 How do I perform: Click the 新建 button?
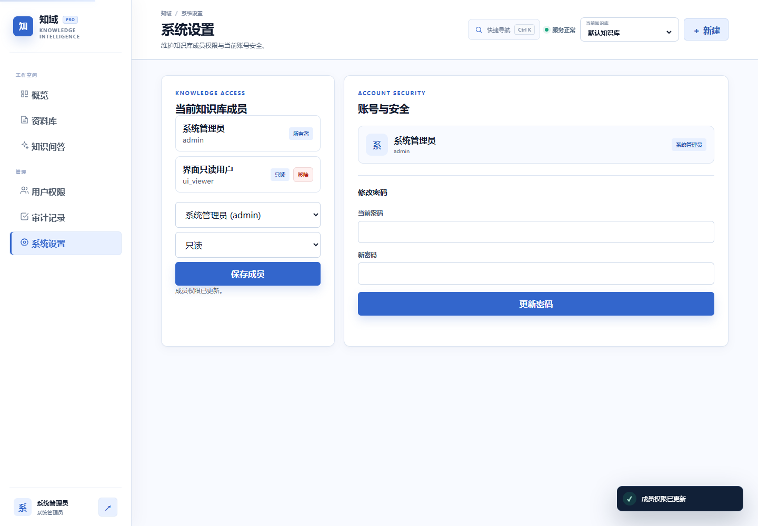706,29
